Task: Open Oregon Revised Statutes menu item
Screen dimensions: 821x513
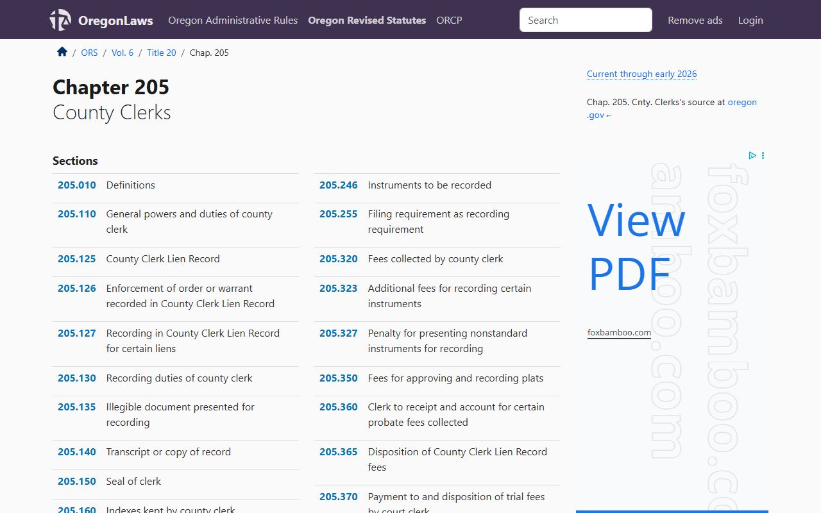Action: pos(367,20)
